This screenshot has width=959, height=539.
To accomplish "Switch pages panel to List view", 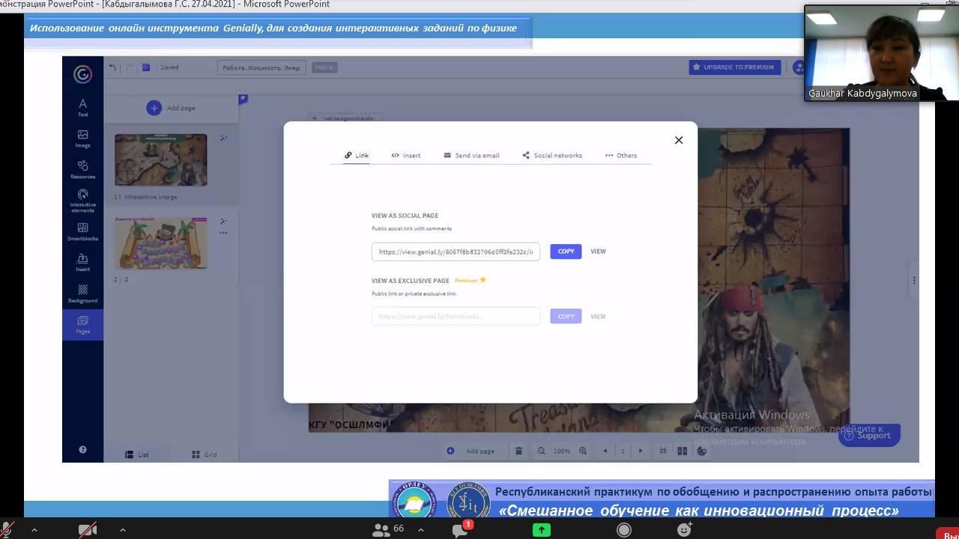I will 137,454.
